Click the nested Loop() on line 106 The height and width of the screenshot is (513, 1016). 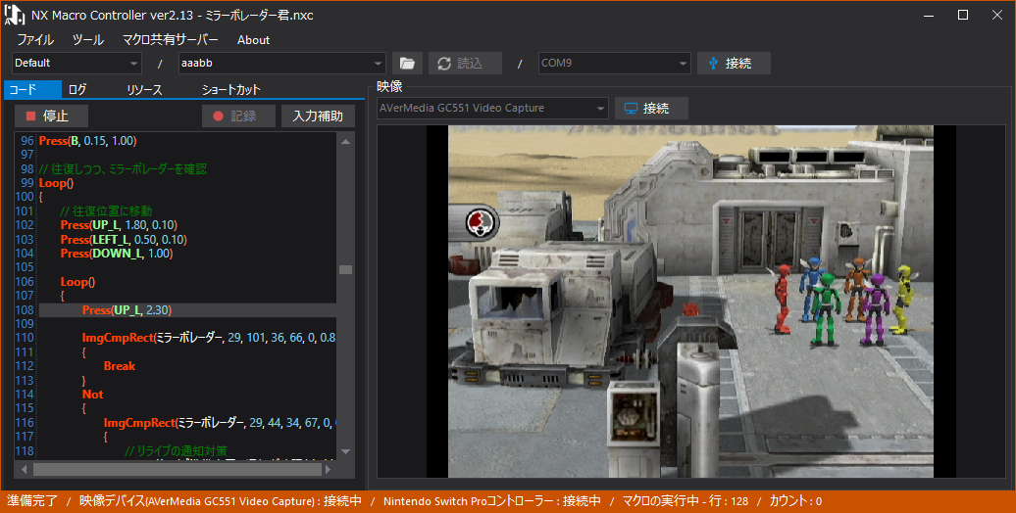point(77,281)
